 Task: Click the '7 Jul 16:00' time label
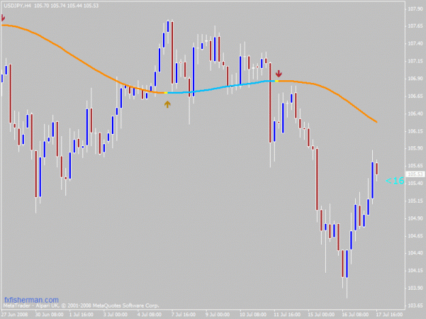tap(183, 314)
